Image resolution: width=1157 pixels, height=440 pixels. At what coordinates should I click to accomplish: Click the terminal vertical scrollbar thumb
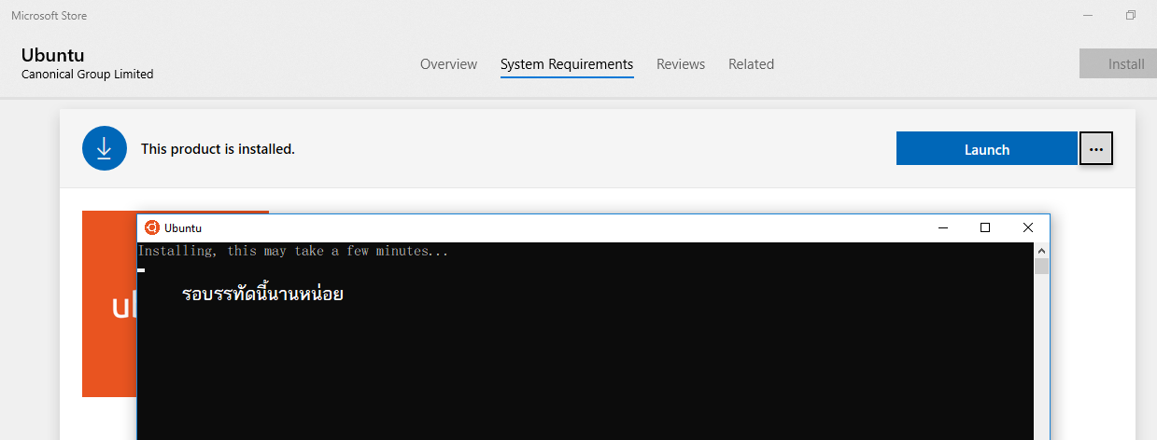tap(1041, 267)
